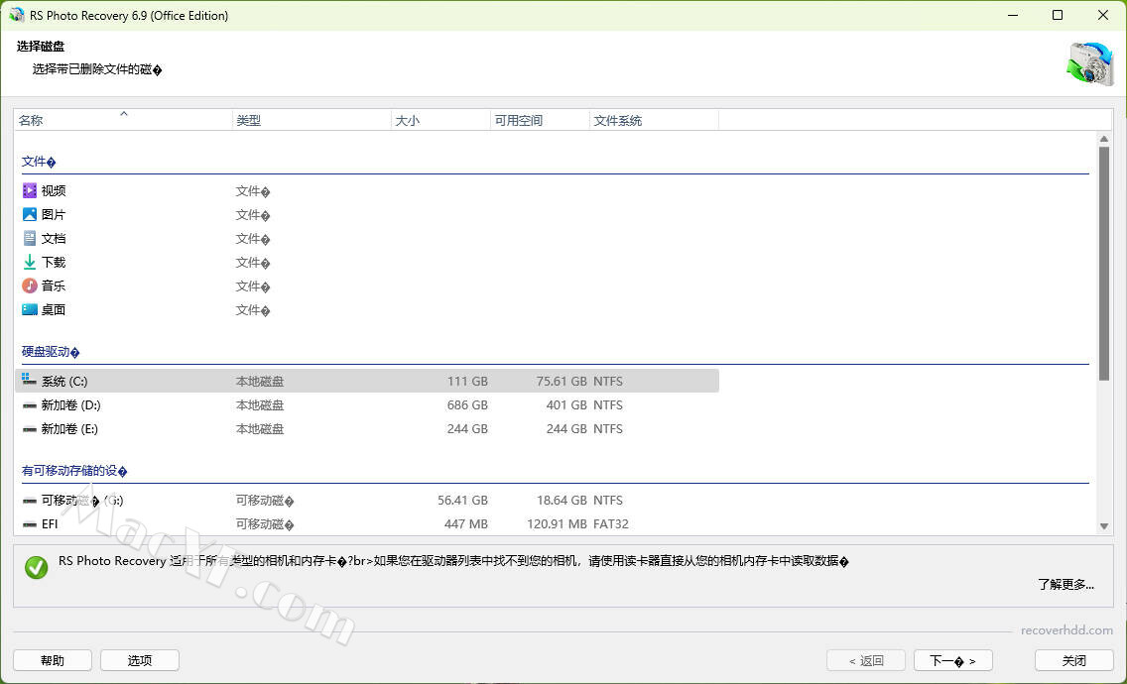The height and width of the screenshot is (684, 1127).
Task: Sort list by 名称 column header
Action: pos(123,120)
